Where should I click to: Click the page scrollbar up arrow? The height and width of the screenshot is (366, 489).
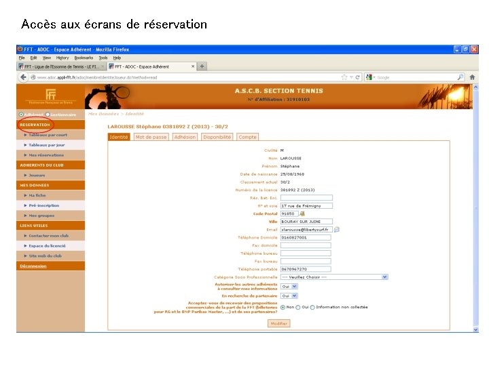[x=475, y=87]
